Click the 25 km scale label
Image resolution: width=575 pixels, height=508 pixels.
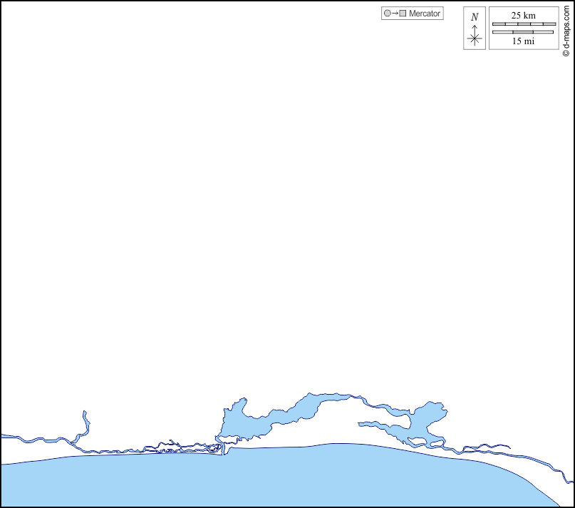pos(523,16)
